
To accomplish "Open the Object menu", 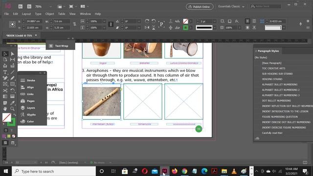I will [x=49, y=14].
